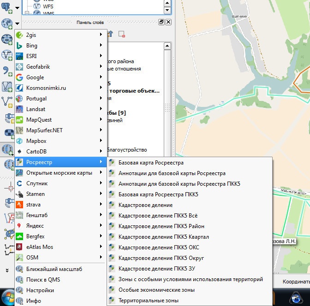The height and width of the screenshot is (306, 310).
Task: Click the Portugal globe icon
Action: coord(19,99)
